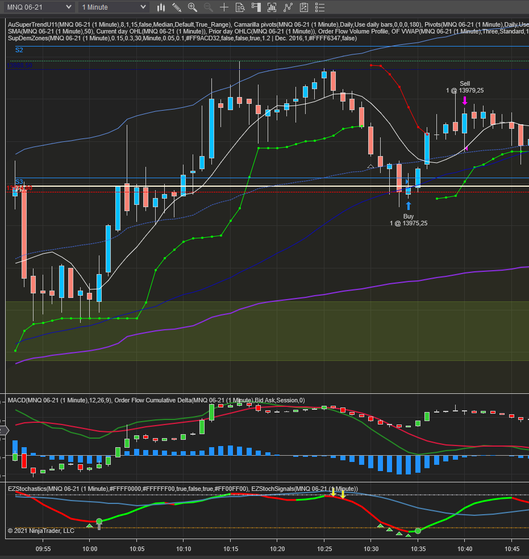Click the S2 pivot label

coord(19,51)
